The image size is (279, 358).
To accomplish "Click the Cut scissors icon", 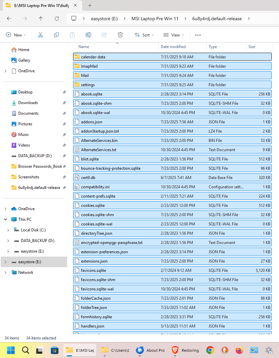I will pos(41,35).
